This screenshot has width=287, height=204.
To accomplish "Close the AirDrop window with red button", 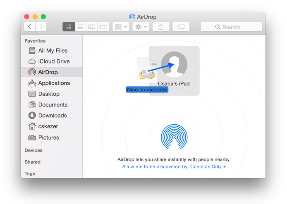I will tap(27, 17).
